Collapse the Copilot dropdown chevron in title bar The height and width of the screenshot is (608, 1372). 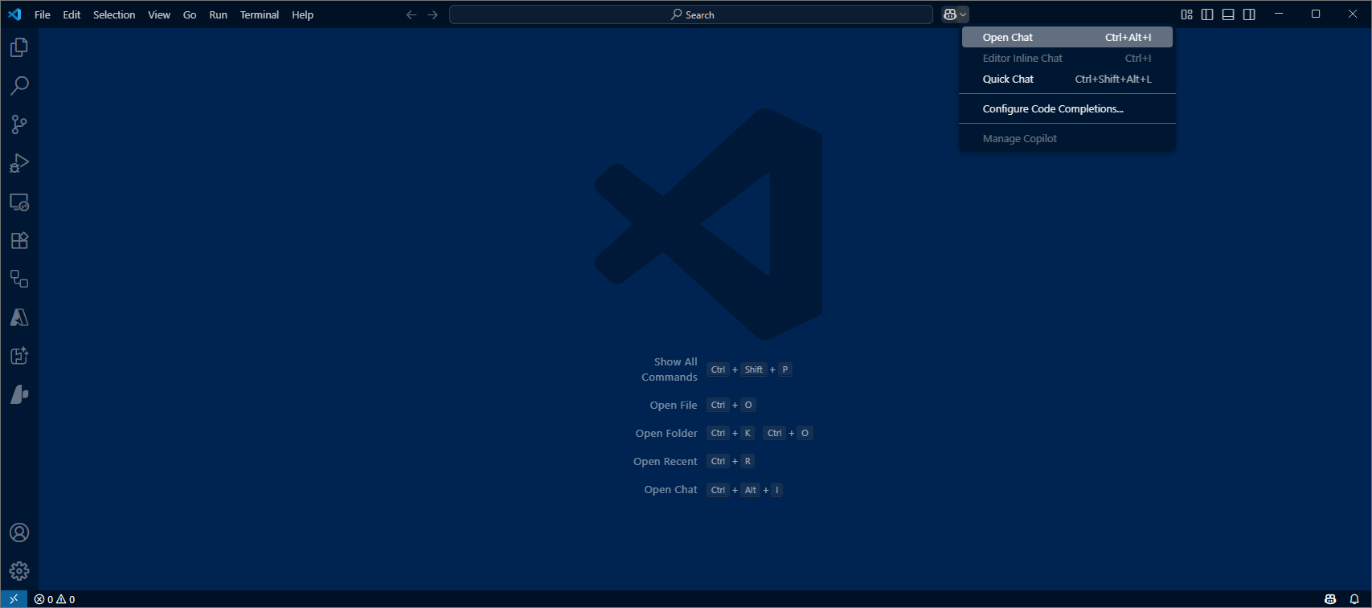[x=963, y=14]
